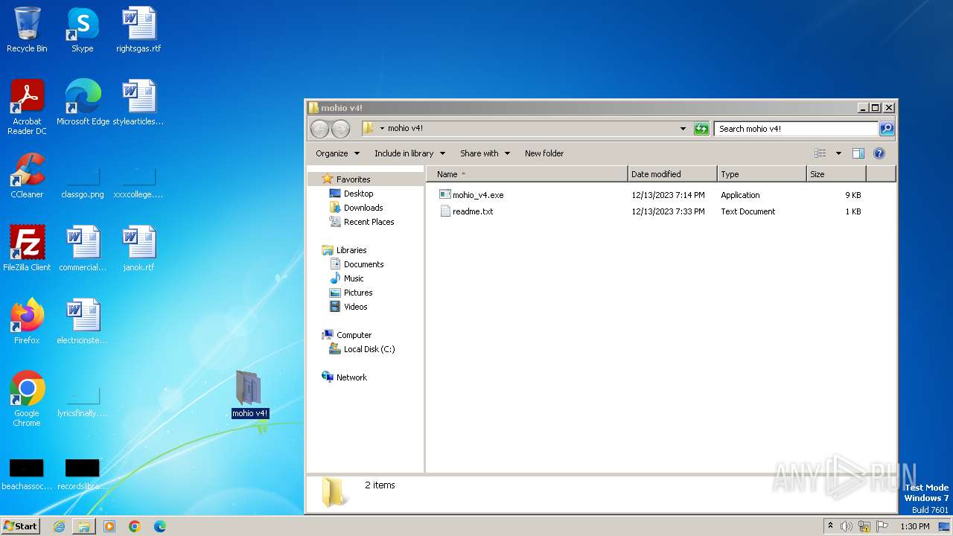
Task: Click the New folder button
Action: [x=544, y=153]
